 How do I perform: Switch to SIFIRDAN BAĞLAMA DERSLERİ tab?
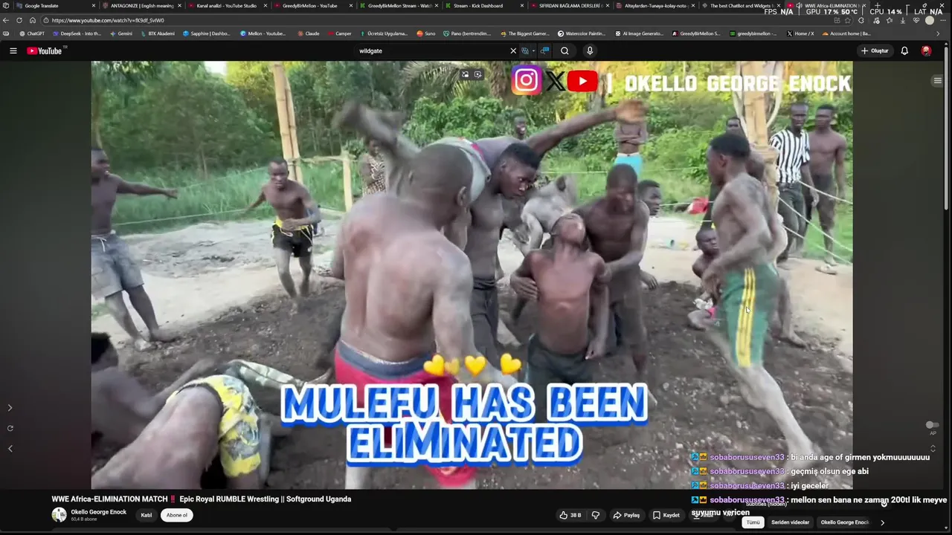coord(569,5)
